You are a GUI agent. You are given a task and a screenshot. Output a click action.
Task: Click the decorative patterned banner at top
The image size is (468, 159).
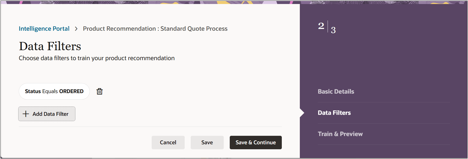(234, 2)
